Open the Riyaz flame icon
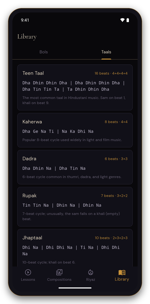Viewport: 150px width, 304px height. pos(91,272)
